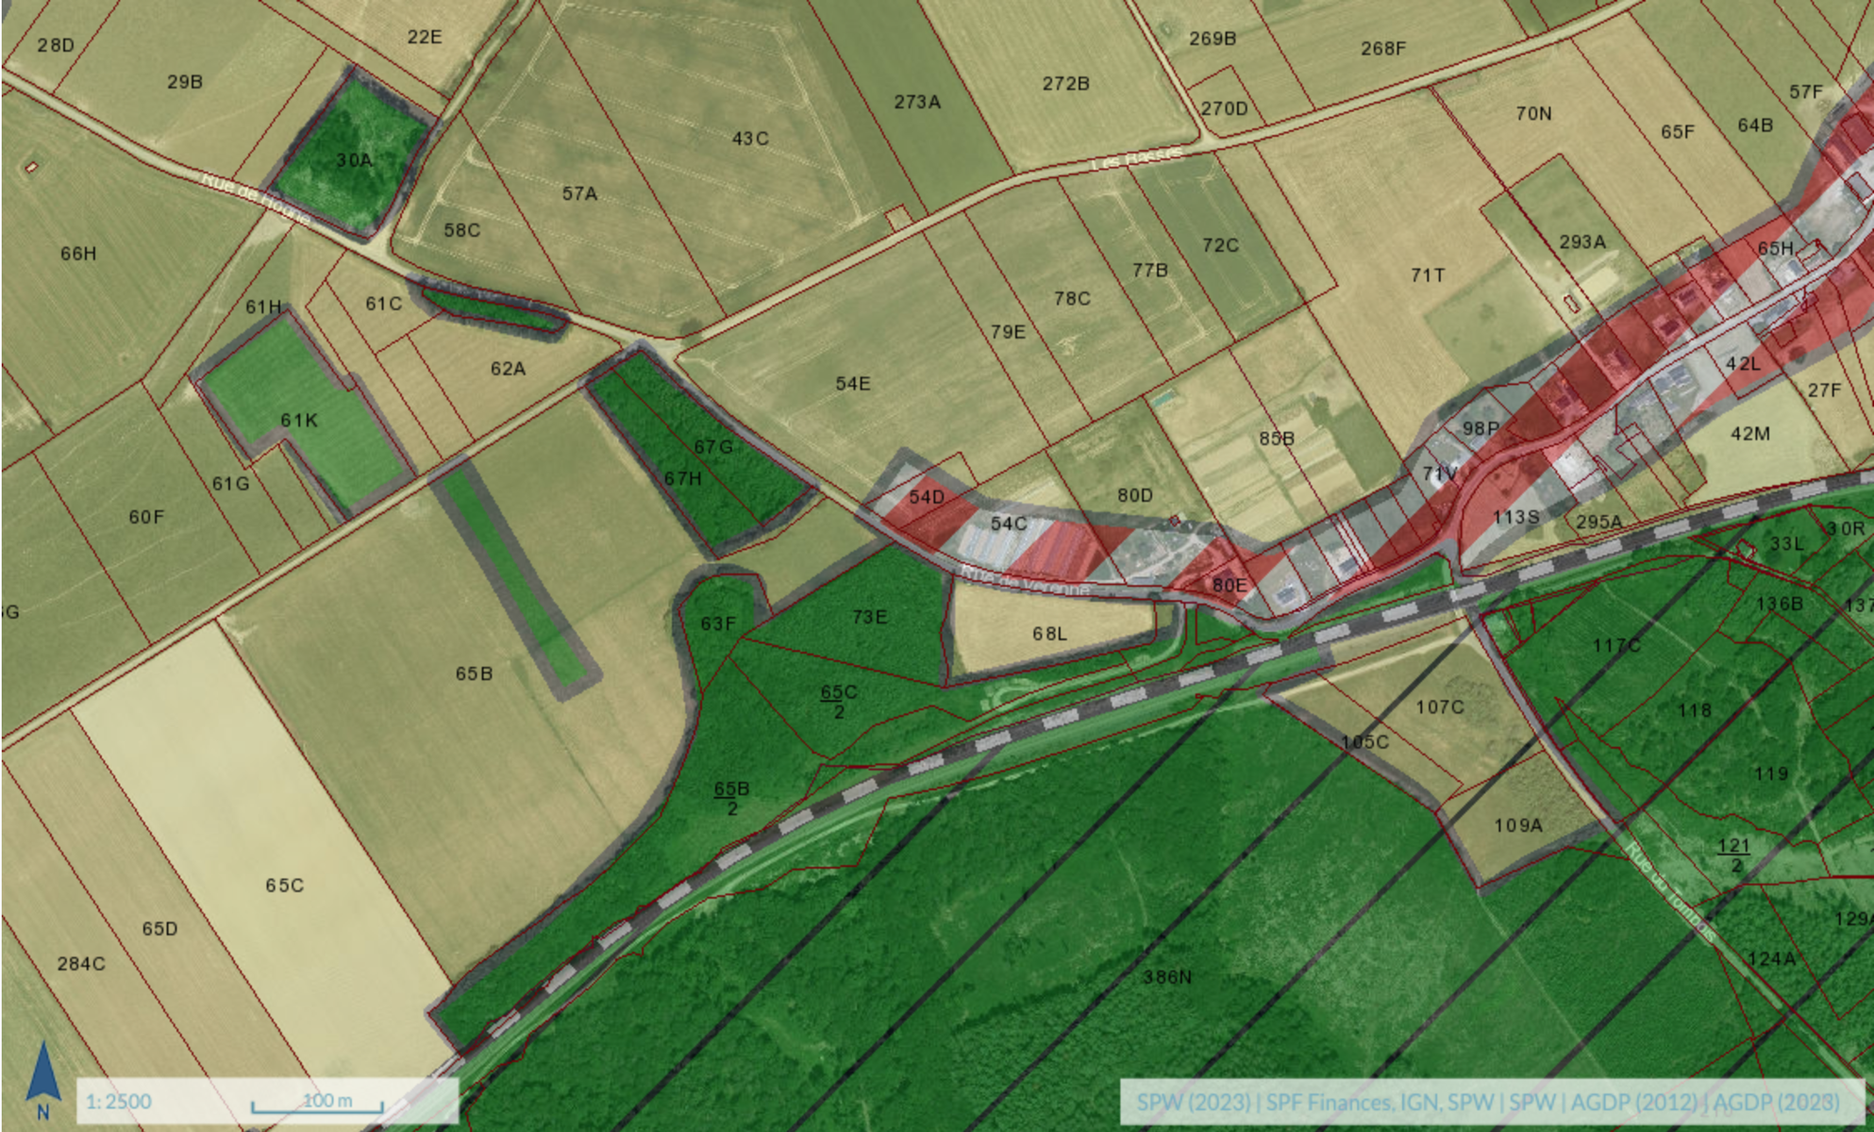Select the red-striped parcel 54D
The width and height of the screenshot is (1874, 1132).
(926, 497)
